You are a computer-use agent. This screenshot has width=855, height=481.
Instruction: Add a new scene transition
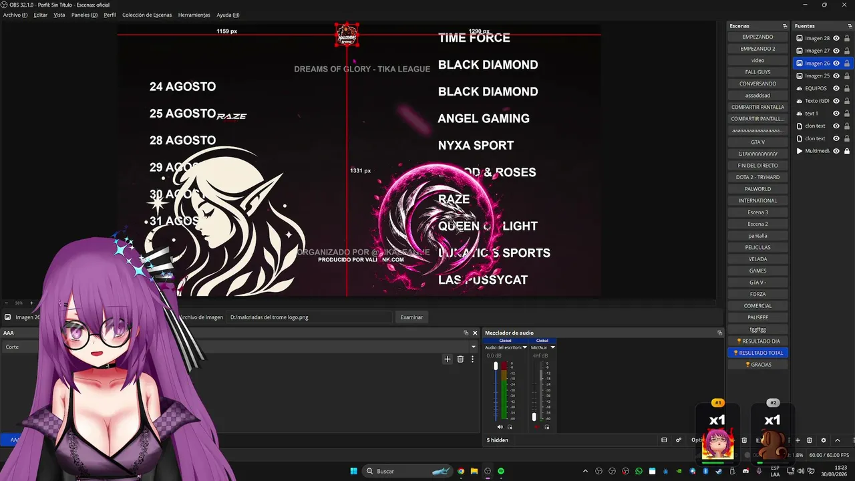[448, 359]
